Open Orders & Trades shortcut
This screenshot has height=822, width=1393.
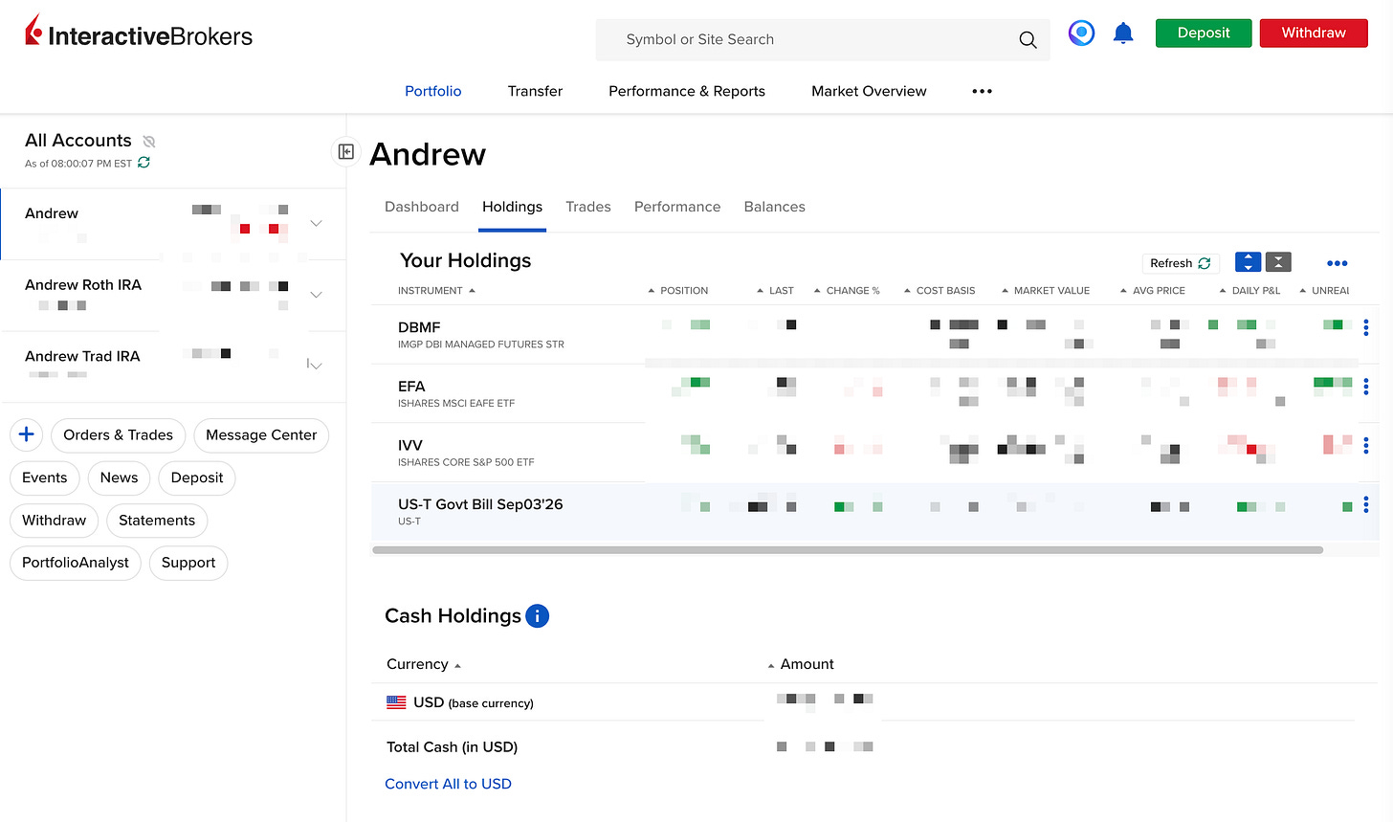tap(119, 434)
